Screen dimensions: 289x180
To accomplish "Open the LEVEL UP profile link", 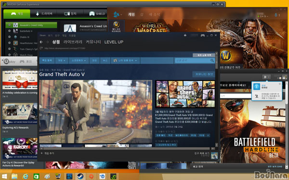I will (x=114, y=42).
